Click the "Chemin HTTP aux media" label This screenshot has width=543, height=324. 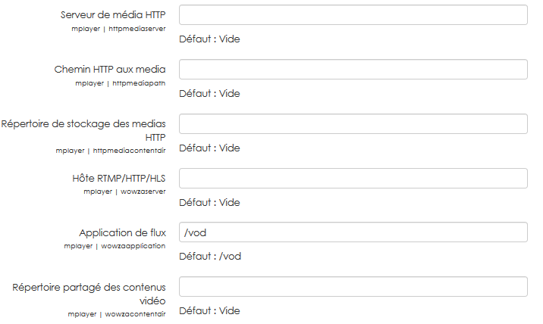(x=110, y=70)
